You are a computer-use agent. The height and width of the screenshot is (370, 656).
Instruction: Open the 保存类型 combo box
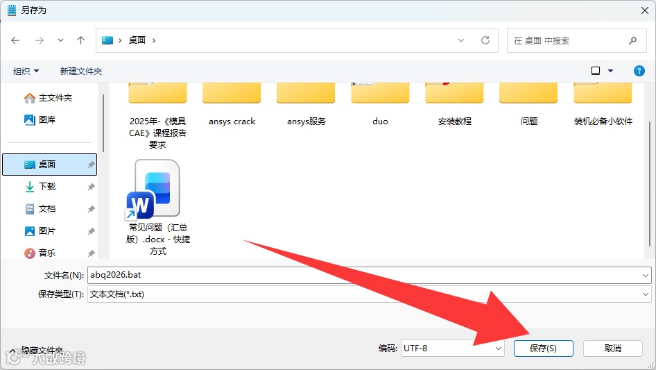[x=369, y=294]
